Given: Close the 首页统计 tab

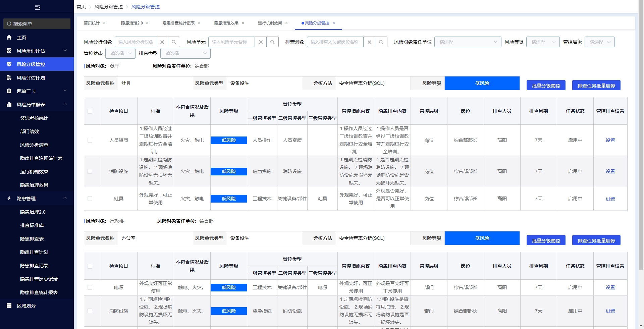Looking at the screenshot, I should 104,23.
